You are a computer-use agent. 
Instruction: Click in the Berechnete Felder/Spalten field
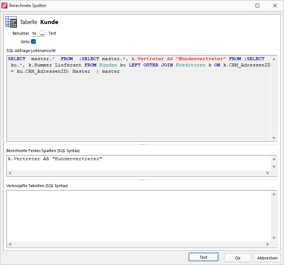138,162
